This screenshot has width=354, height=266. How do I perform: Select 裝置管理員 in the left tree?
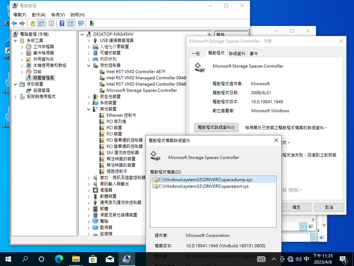click(43, 78)
